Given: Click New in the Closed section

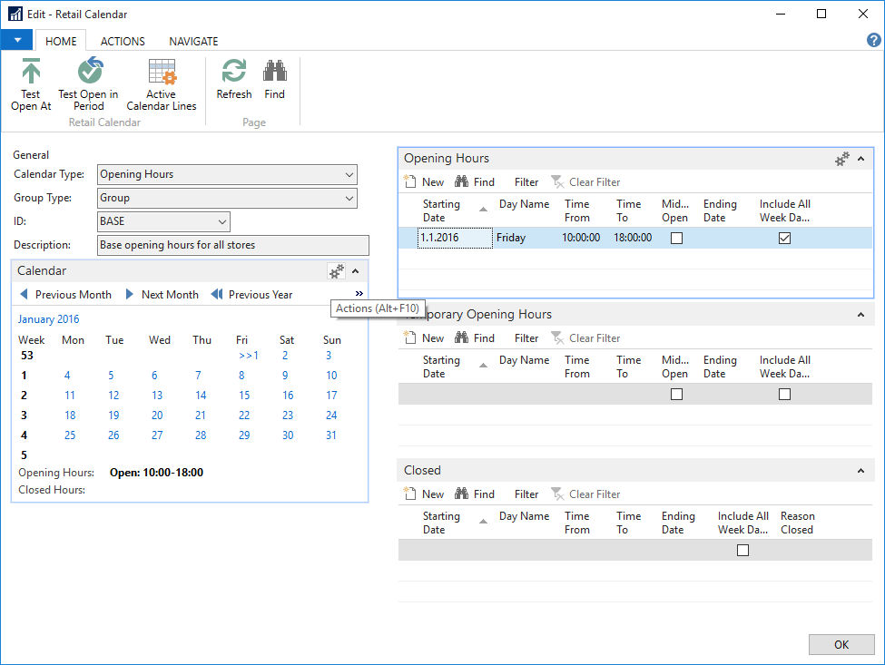Looking at the screenshot, I should (x=424, y=494).
